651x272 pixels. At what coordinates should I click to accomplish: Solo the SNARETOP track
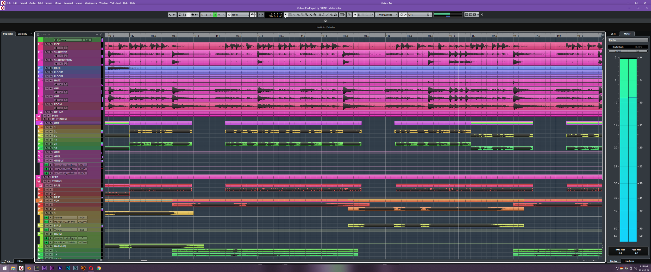point(51,52)
